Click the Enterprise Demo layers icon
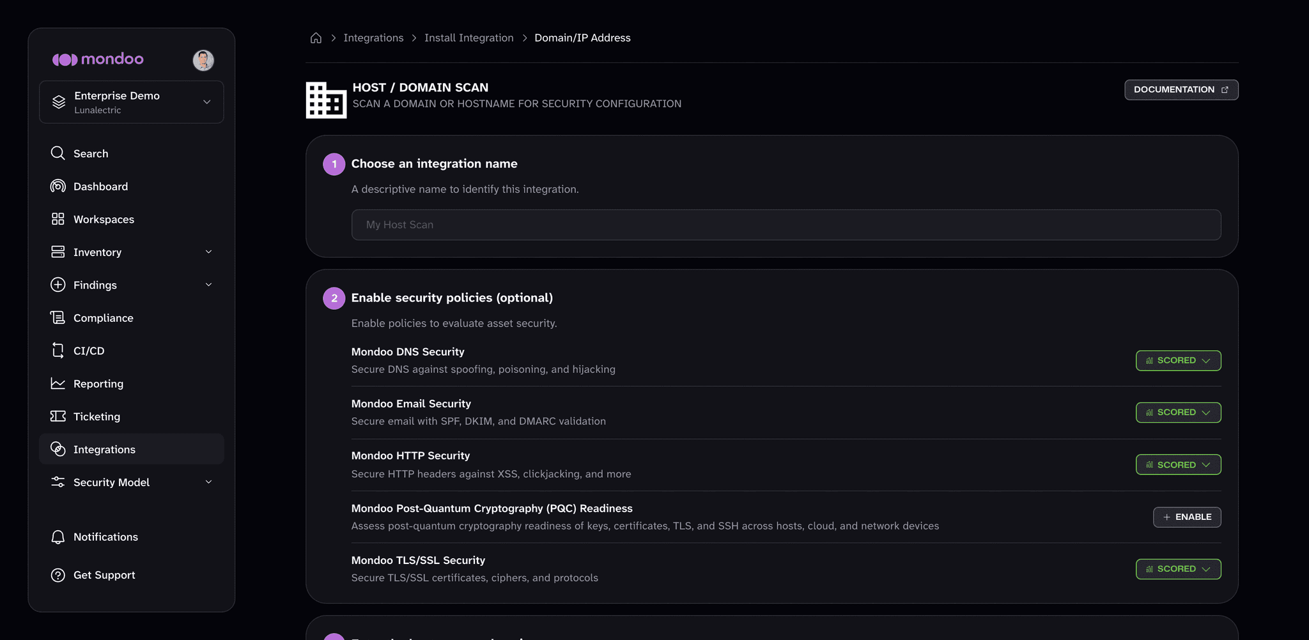The width and height of the screenshot is (1309, 640). [x=59, y=102]
